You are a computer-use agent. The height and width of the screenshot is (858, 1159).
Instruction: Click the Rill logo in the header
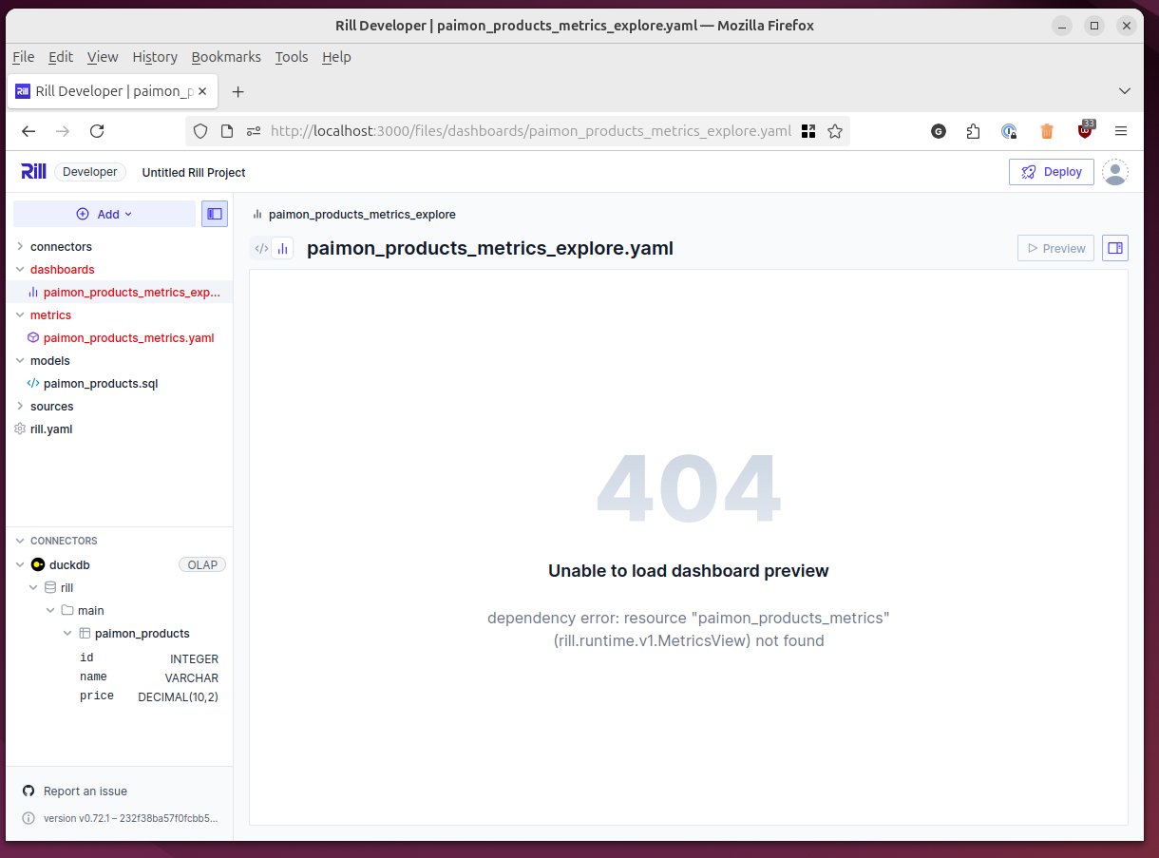pyautogui.click(x=33, y=171)
